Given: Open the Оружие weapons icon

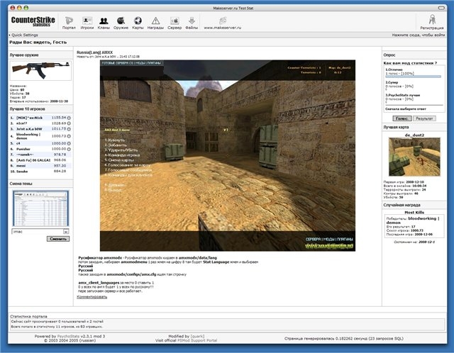Looking at the screenshot, I should click(121, 23).
